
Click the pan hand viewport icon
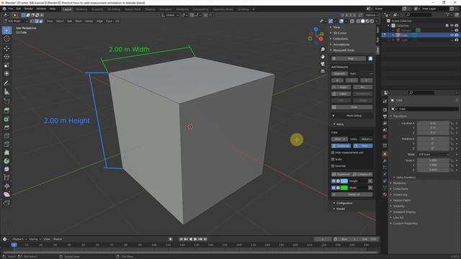click(323, 57)
